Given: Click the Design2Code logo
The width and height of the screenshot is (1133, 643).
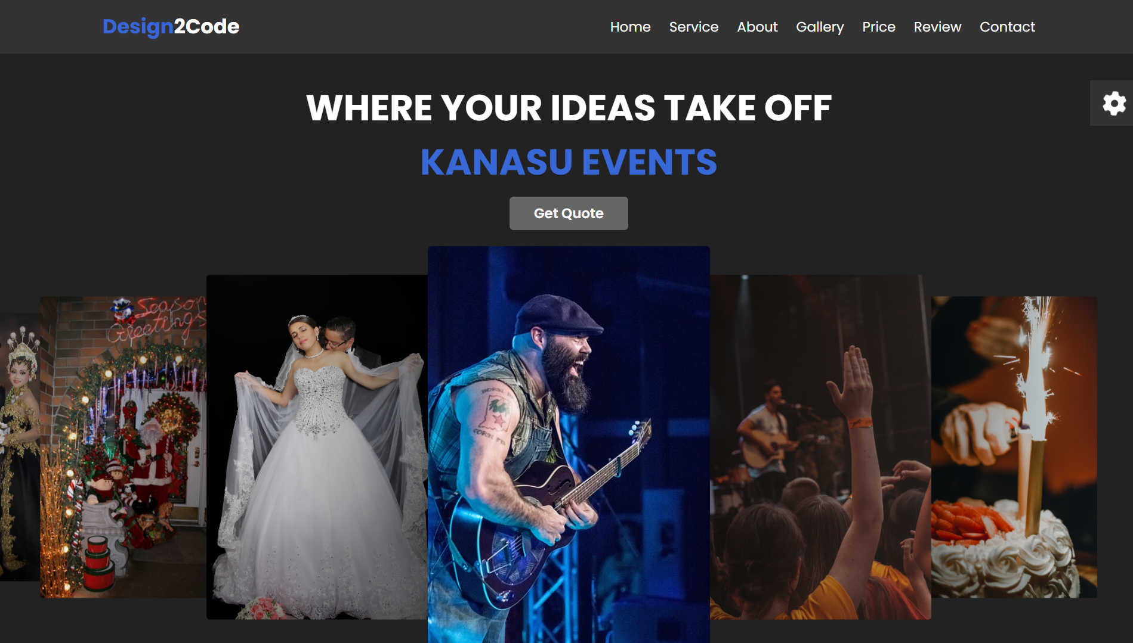Looking at the screenshot, I should pos(171,26).
